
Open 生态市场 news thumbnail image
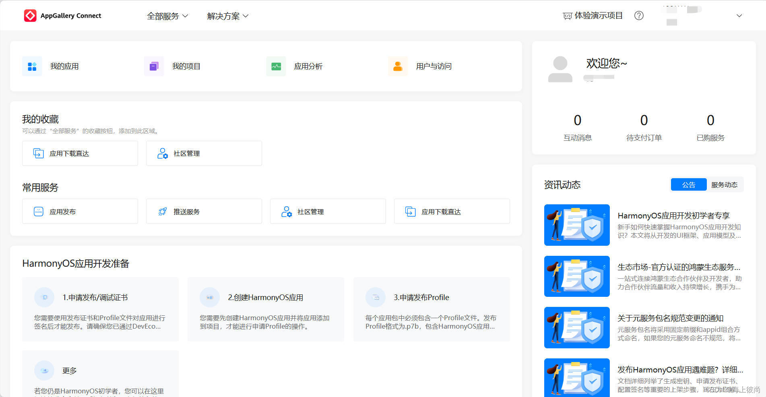point(577,276)
